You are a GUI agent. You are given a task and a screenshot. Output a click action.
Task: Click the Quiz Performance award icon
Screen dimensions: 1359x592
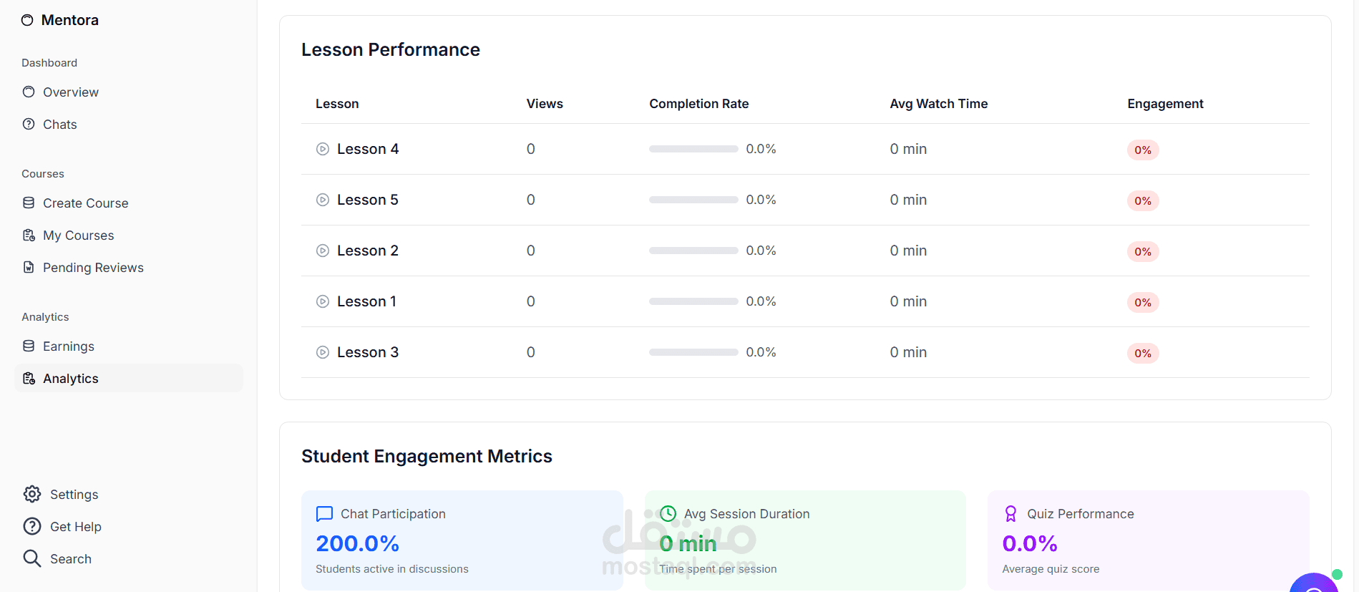[x=1010, y=514]
